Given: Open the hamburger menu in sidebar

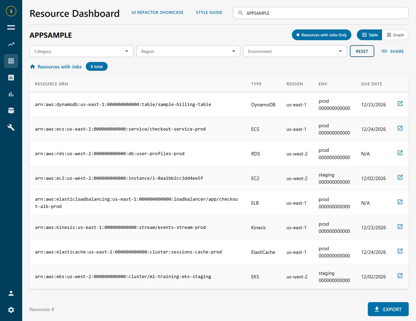Looking at the screenshot, I should (11, 27).
